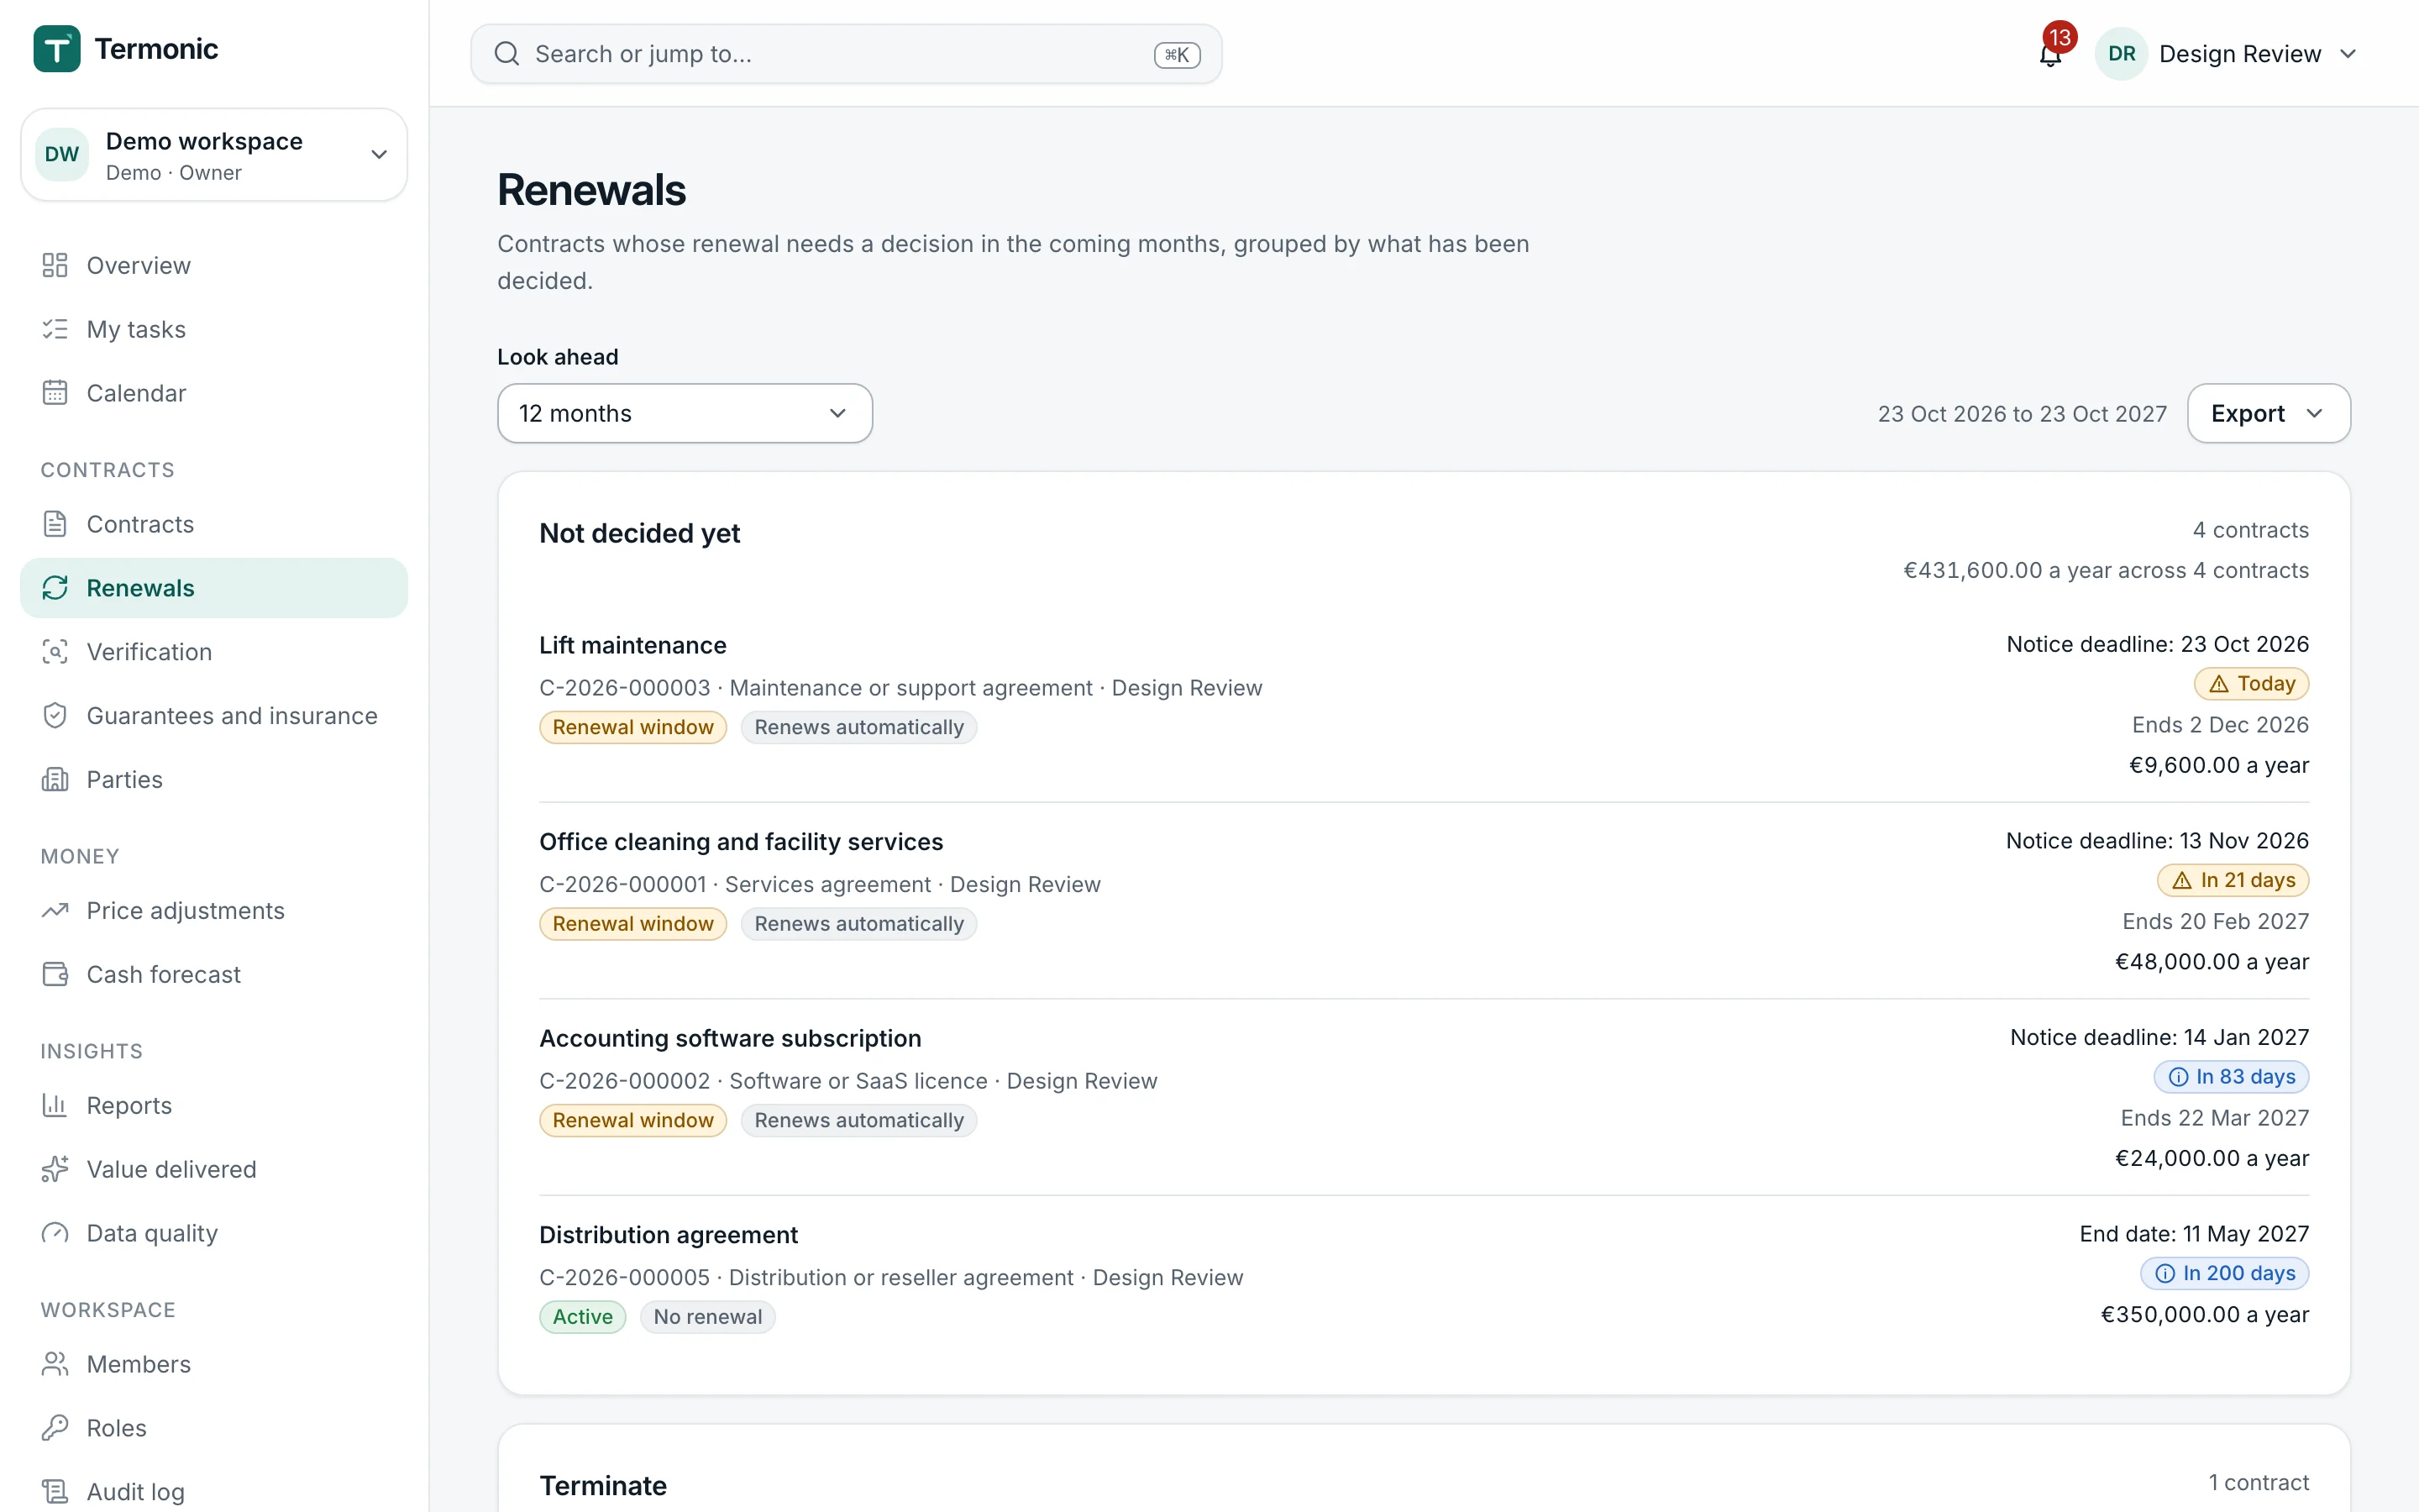Click the Audit log icon
This screenshot has height=1512, width=2419.
pyautogui.click(x=55, y=1492)
